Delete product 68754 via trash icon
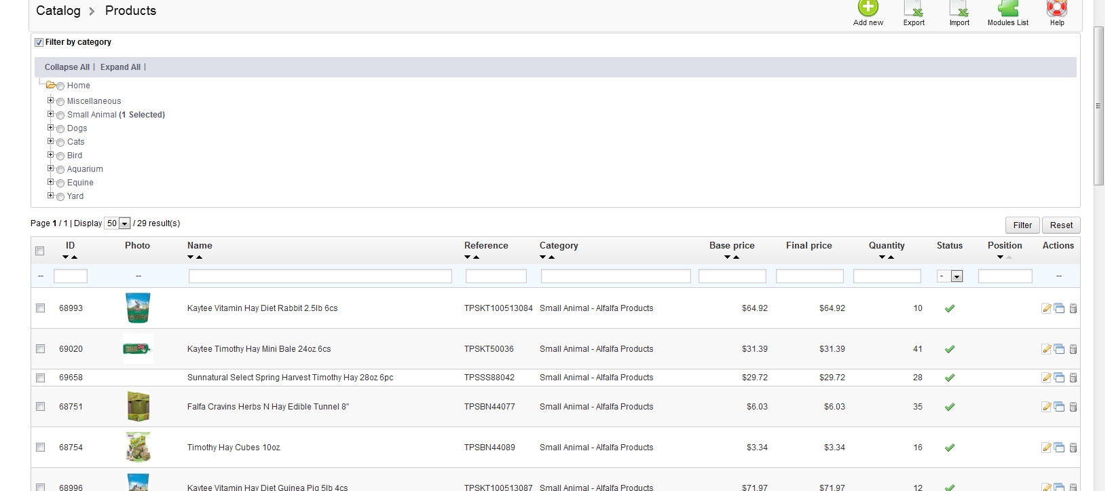Image resolution: width=1114 pixels, height=491 pixels. [x=1073, y=448]
